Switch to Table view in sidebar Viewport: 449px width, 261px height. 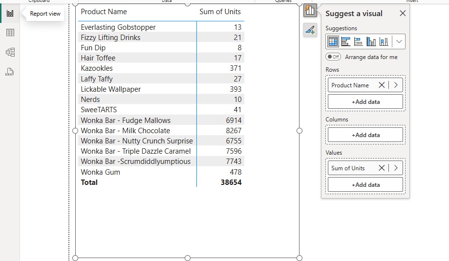click(10, 33)
